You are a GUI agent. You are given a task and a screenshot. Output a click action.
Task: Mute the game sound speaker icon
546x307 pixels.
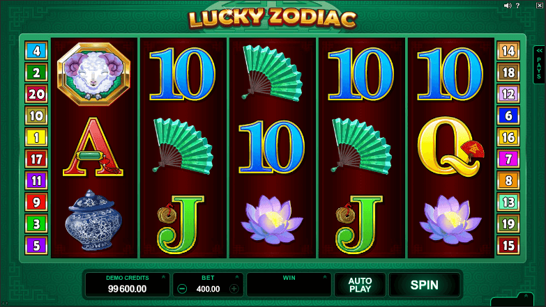point(508,6)
